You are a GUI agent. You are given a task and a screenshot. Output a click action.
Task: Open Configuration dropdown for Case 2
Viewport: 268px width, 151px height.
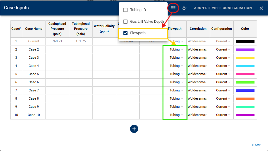pos(223,49)
